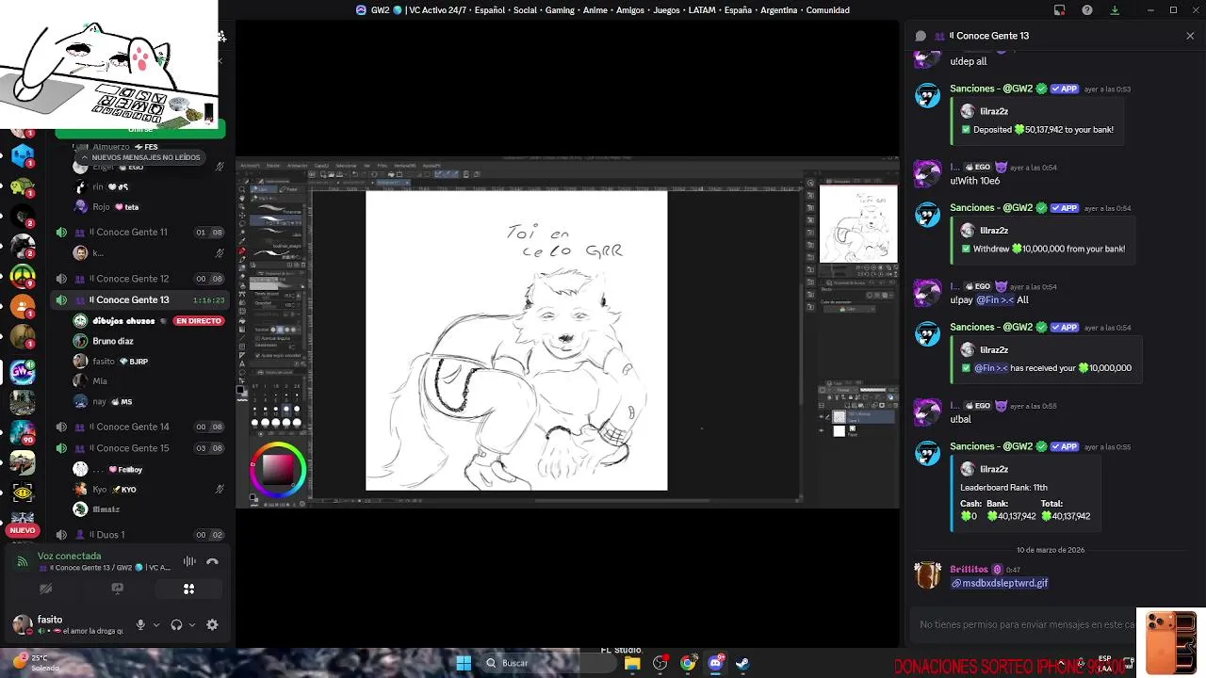The image size is (1206, 678).
Task: Turn on camera in voice panel
Action: [45, 589]
